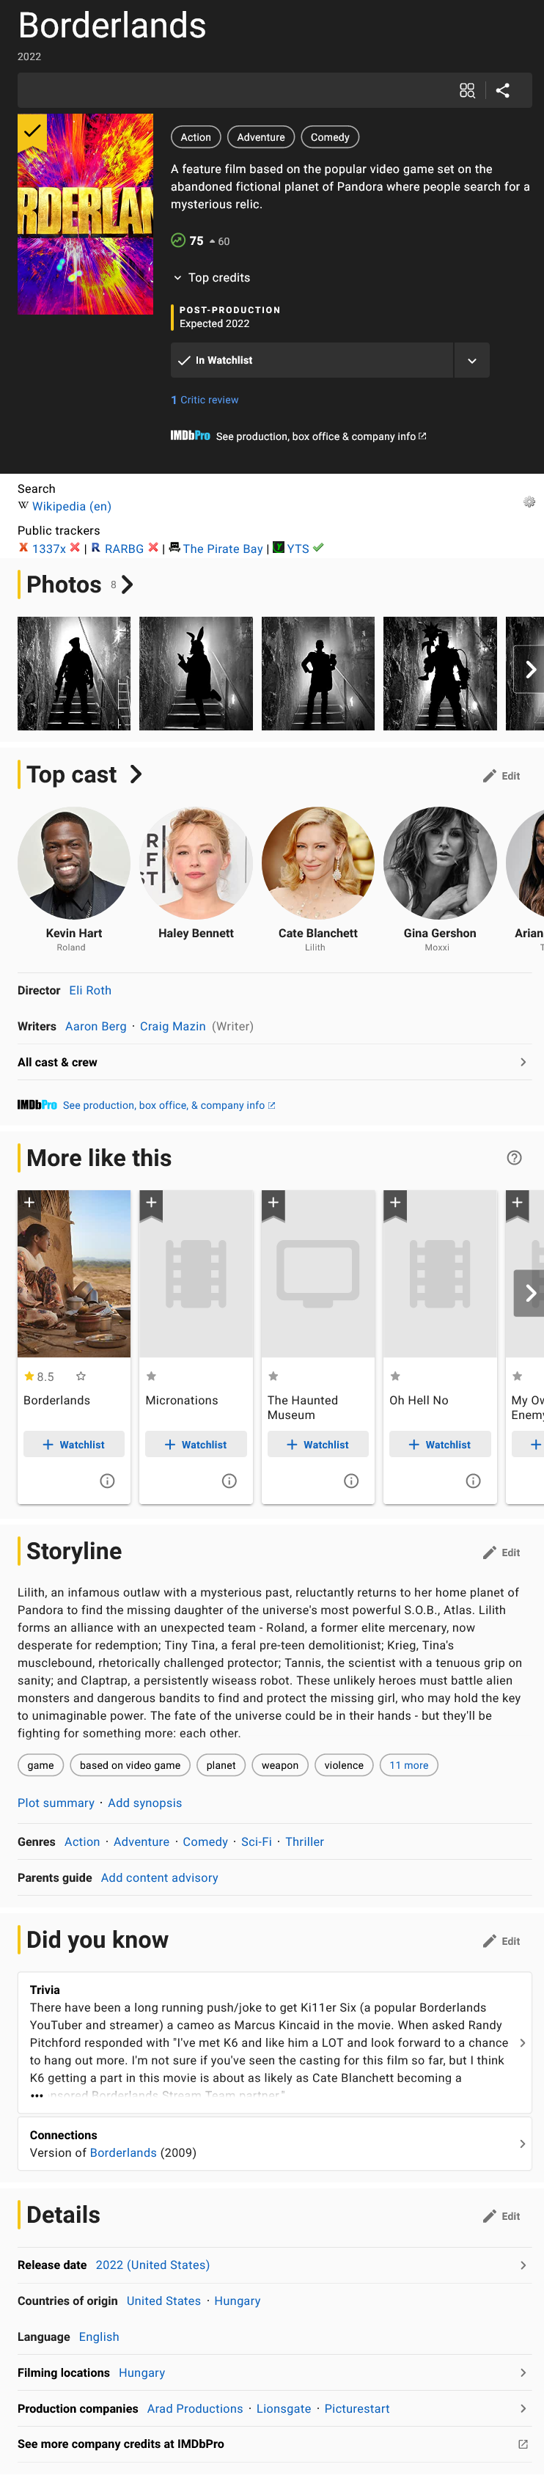Add Oh Hell No to Watchlist
Viewport: 544px width, 2478px height.
pos(440,1445)
